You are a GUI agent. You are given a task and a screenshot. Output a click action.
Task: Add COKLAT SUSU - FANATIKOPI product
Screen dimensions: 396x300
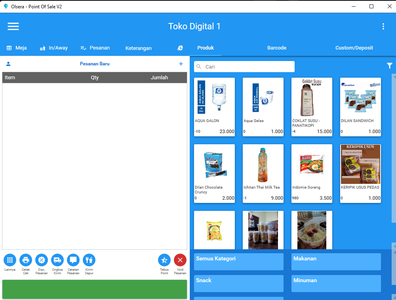tap(312, 107)
